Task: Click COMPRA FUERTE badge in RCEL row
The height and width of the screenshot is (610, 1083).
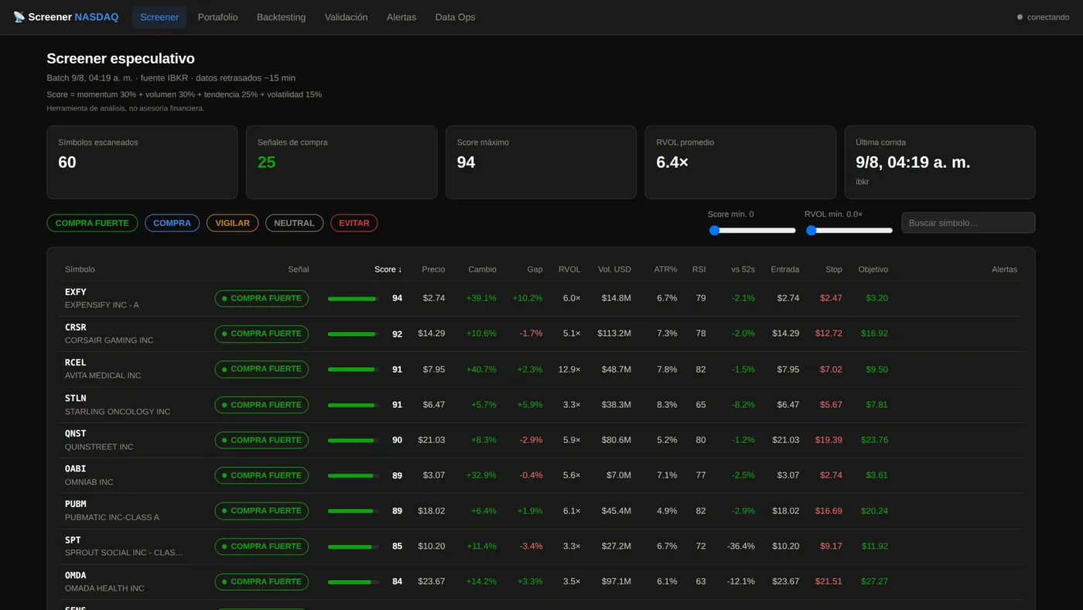Action: (x=261, y=369)
